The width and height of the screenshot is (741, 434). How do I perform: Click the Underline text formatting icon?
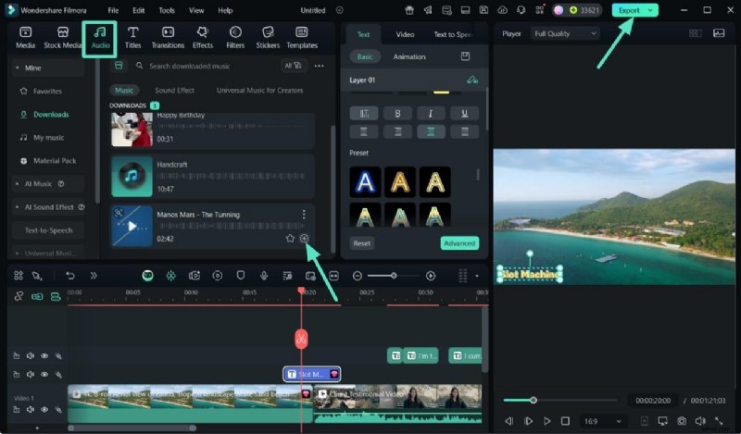point(464,113)
